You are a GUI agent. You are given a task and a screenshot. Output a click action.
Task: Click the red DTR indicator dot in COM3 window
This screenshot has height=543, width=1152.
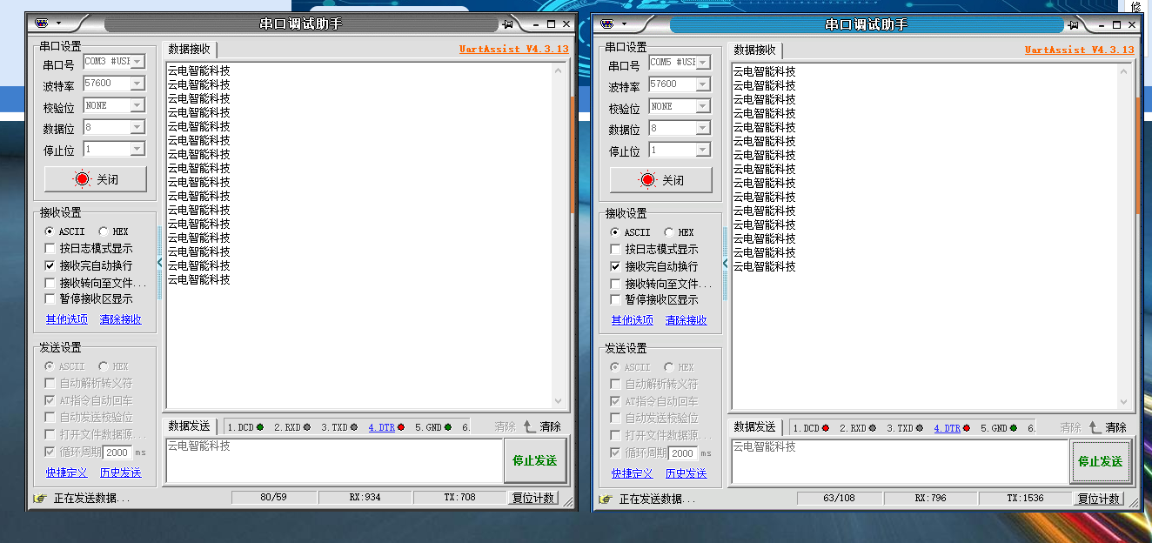400,427
